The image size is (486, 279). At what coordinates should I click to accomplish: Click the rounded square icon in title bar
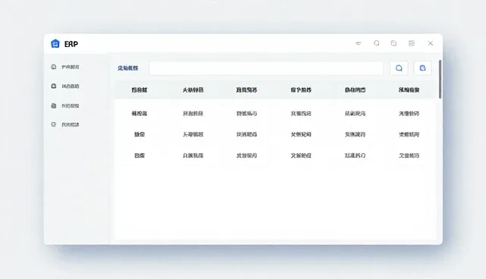coord(377,43)
